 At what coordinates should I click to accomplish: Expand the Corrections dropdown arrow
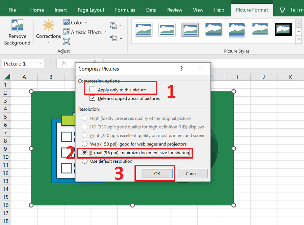pyautogui.click(x=48, y=42)
